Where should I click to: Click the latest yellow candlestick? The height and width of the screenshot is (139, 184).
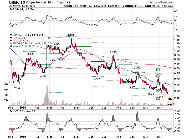(x=172, y=97)
